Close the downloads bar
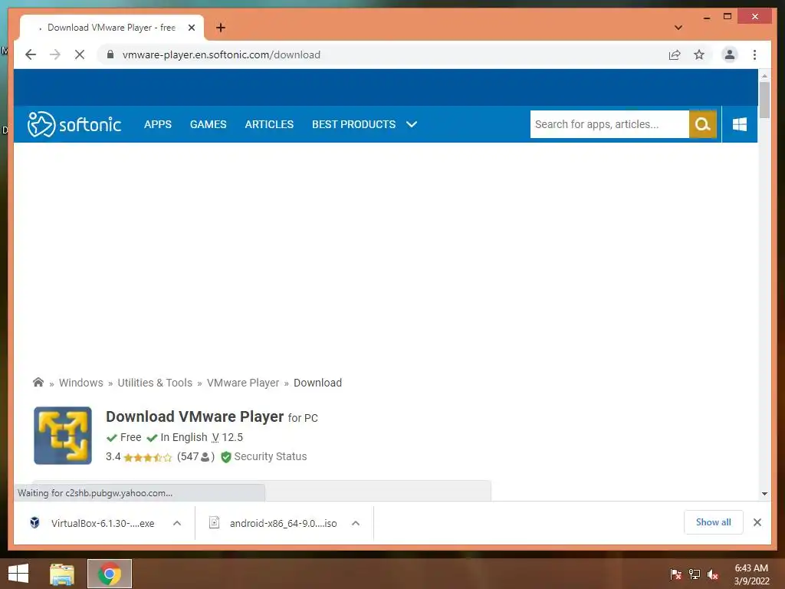785x589 pixels. pos(757,522)
